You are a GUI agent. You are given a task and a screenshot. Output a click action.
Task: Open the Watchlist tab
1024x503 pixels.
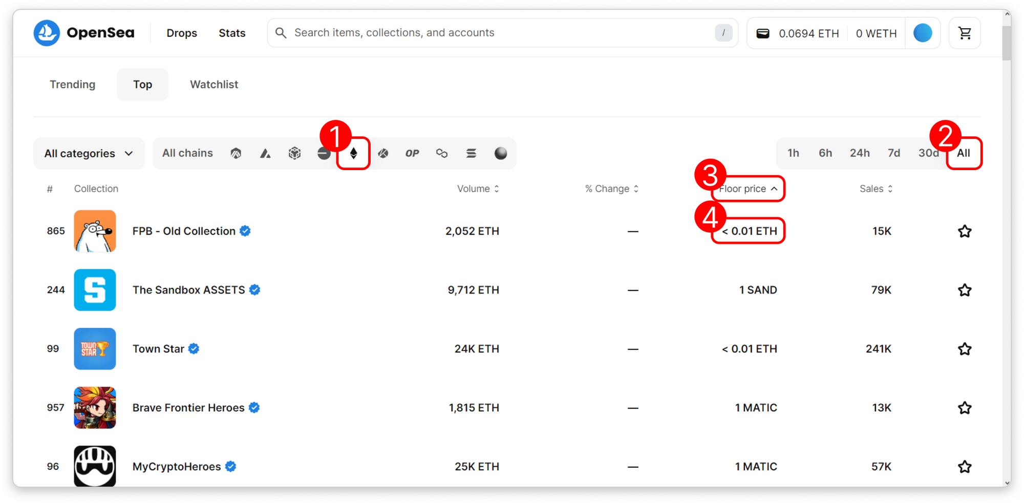tap(214, 85)
